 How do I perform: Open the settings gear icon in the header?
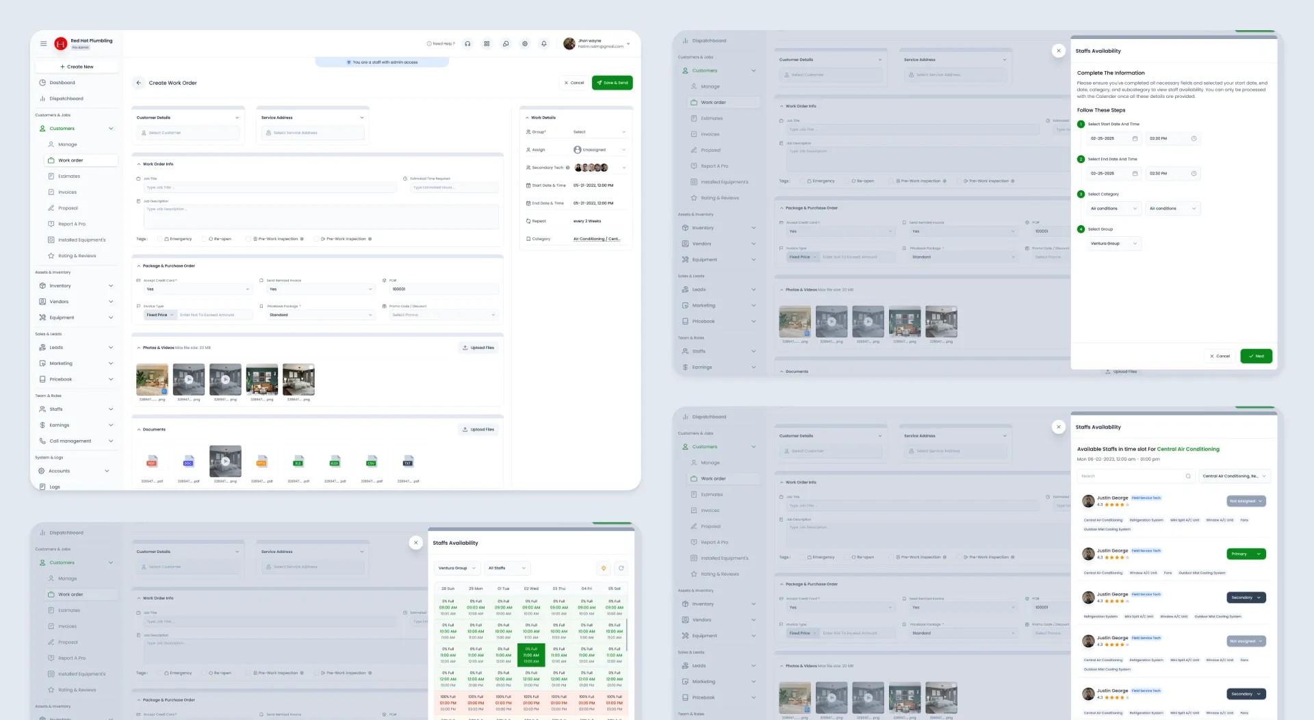point(525,44)
